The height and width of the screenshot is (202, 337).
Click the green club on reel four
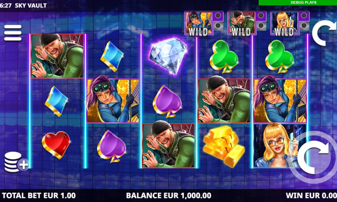pyautogui.click(x=224, y=57)
